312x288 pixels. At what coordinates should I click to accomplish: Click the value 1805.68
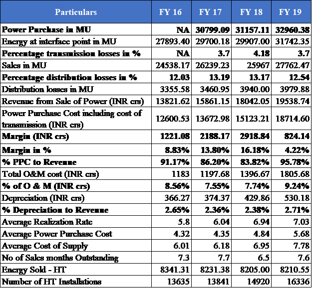tap(295, 174)
